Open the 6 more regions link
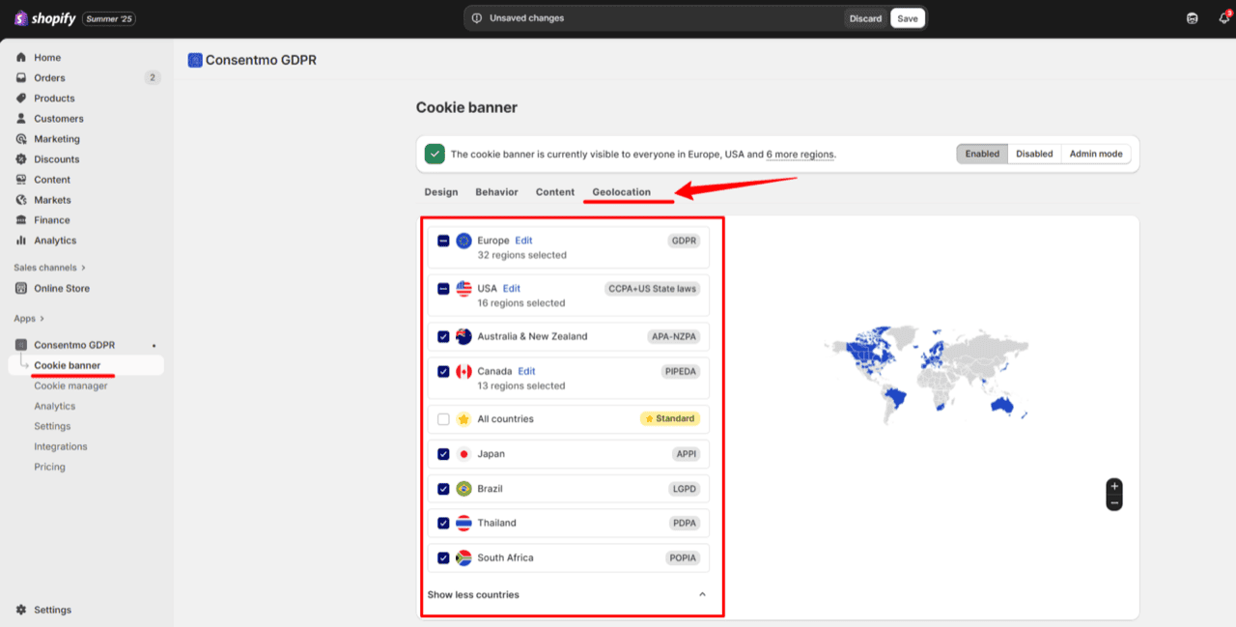The width and height of the screenshot is (1236, 627). click(801, 155)
